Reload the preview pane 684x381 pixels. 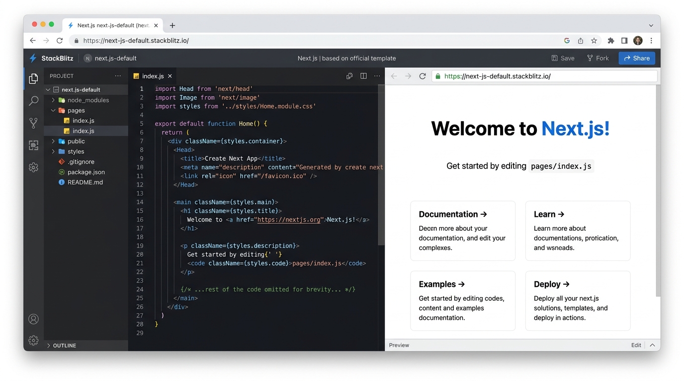(x=423, y=76)
